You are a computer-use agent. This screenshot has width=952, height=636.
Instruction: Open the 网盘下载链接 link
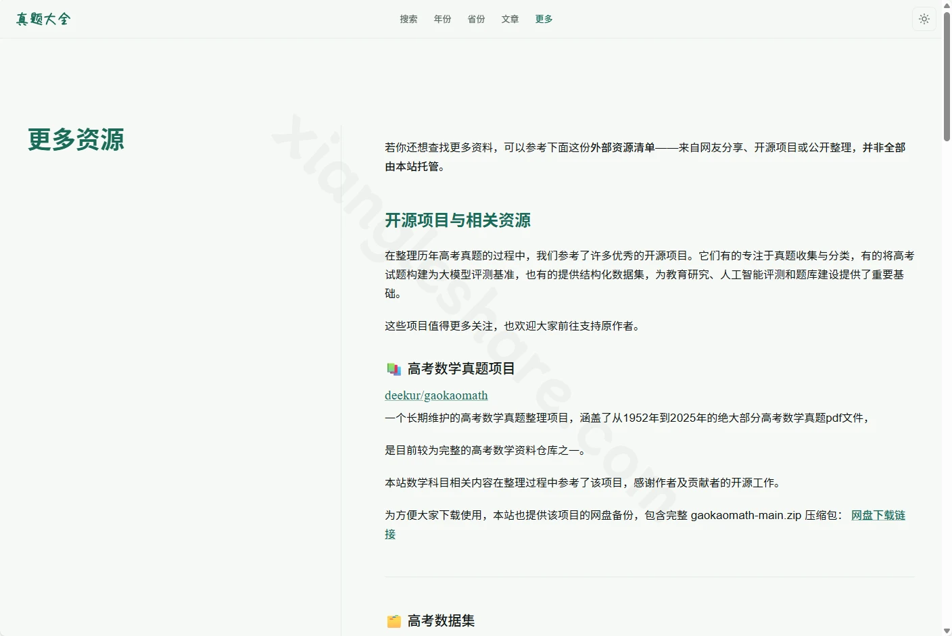click(x=878, y=515)
